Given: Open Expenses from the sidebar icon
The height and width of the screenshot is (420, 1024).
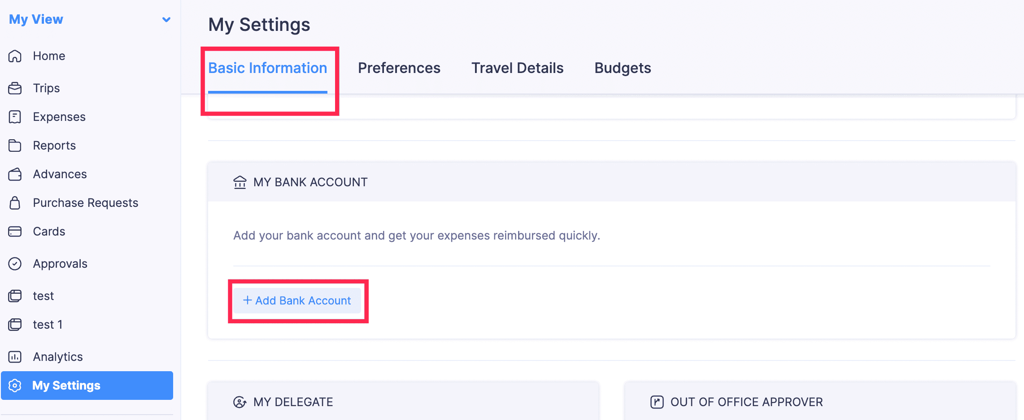Looking at the screenshot, I should click(x=15, y=116).
